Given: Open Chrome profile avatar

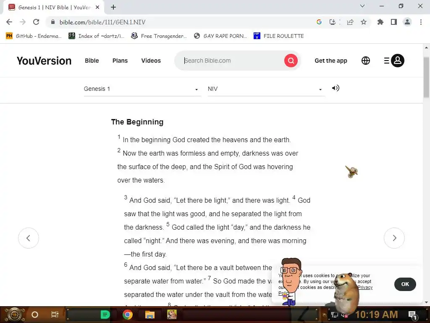Looking at the screenshot, I should coord(407,22).
